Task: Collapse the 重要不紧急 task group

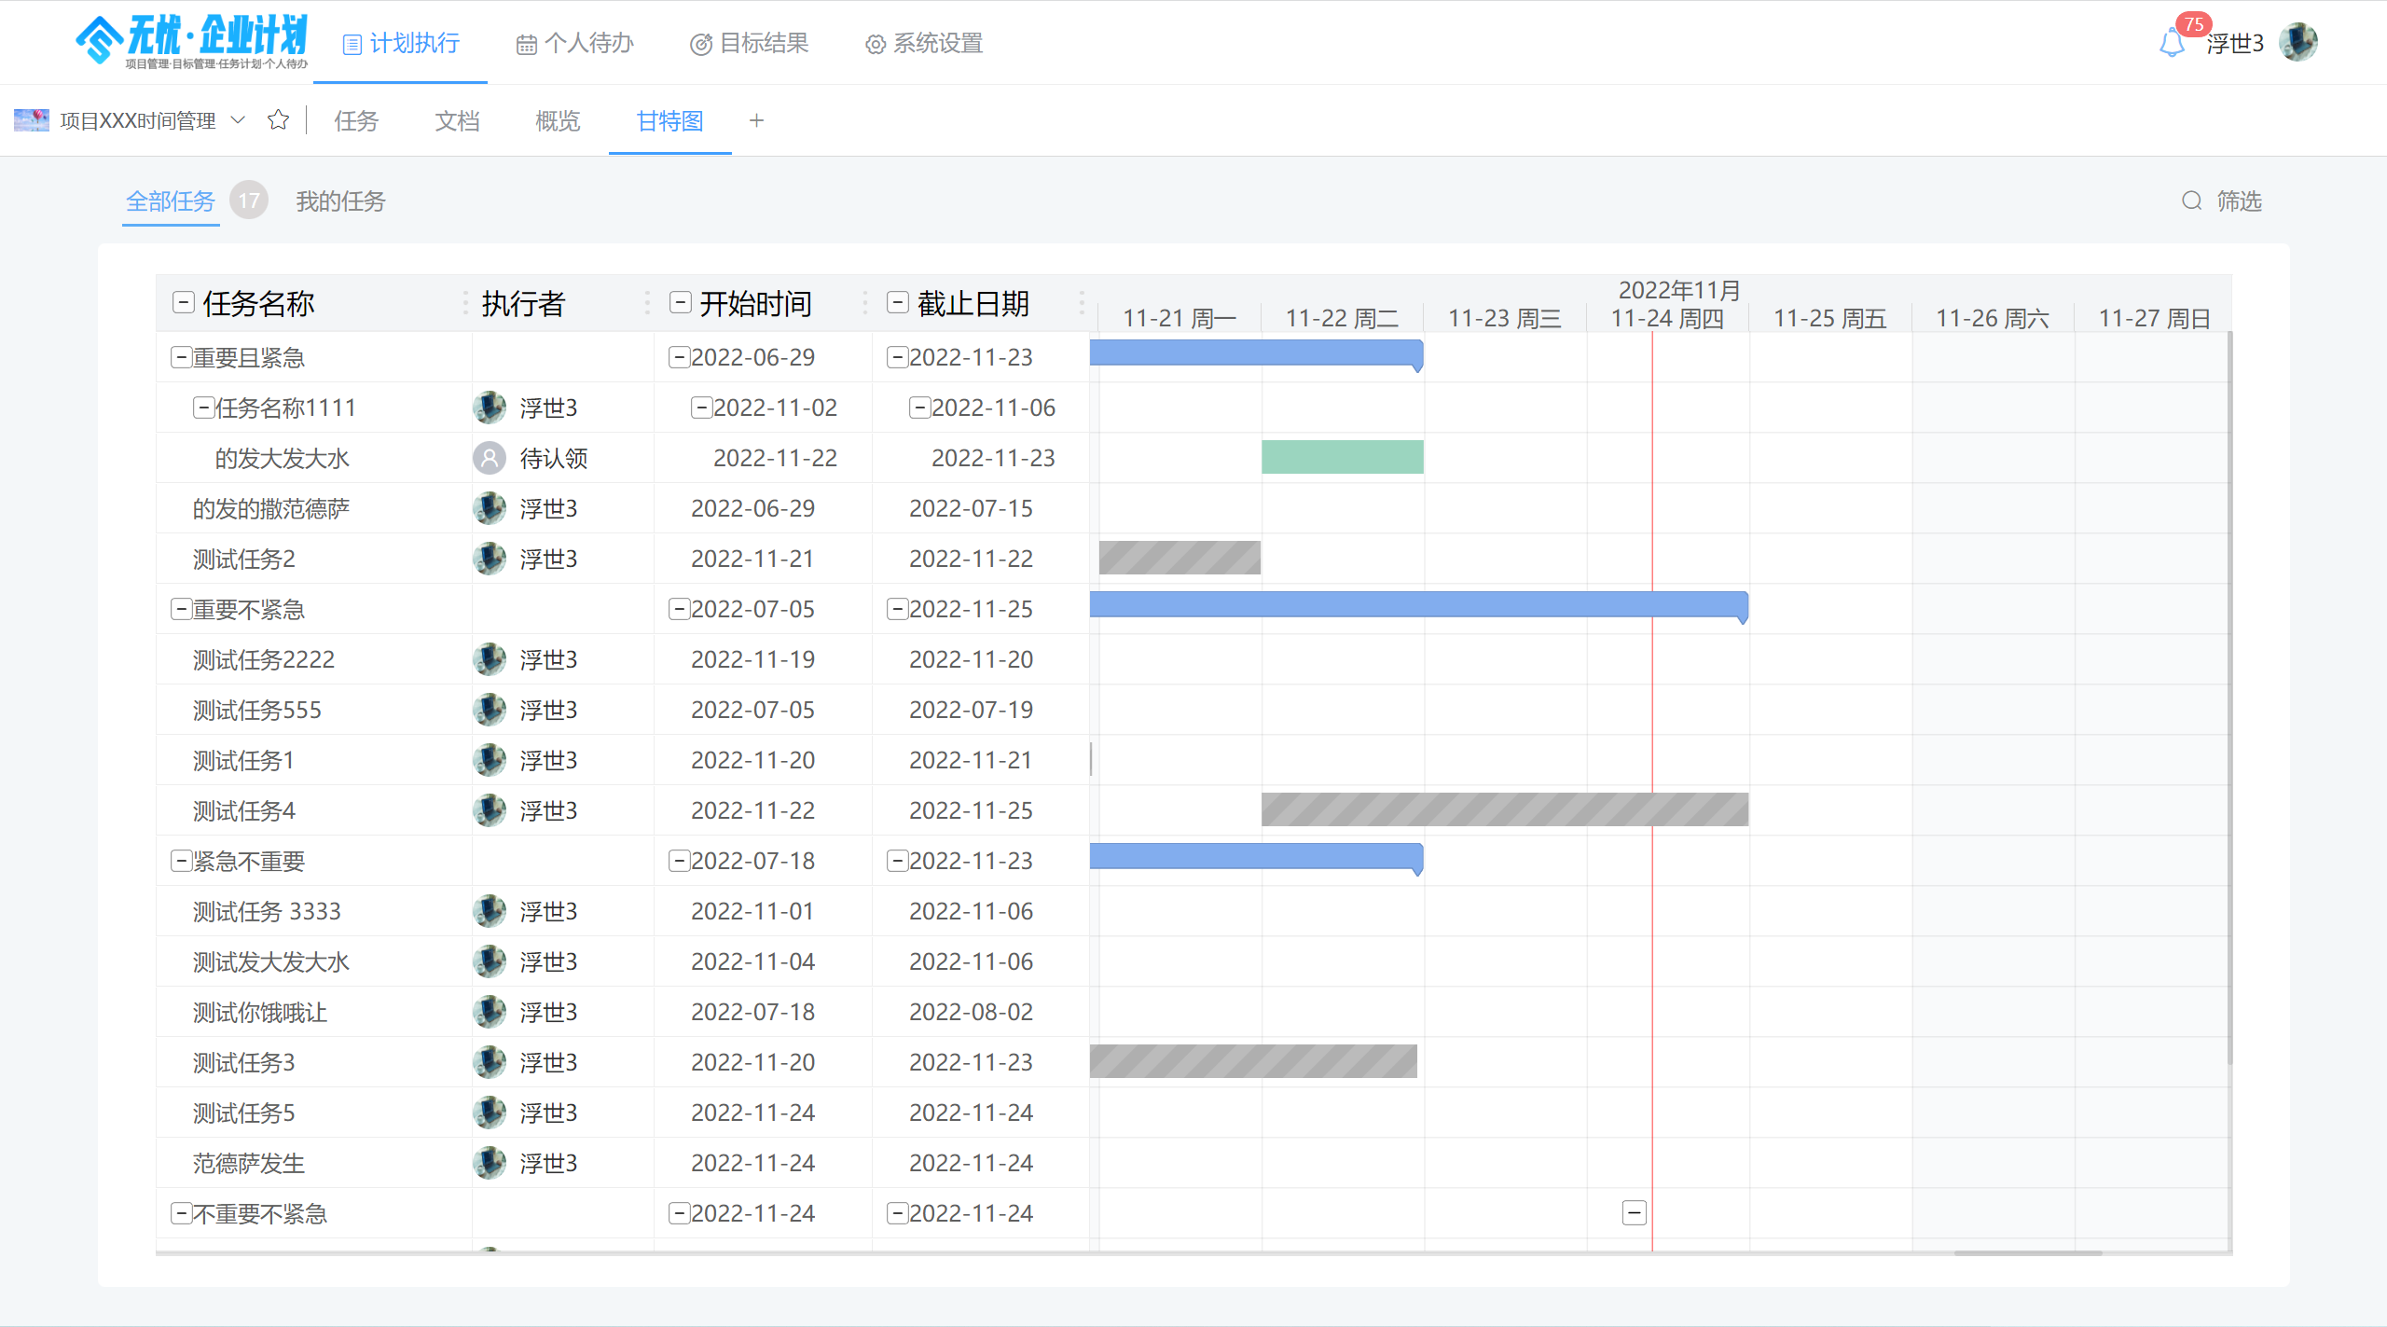Action: click(181, 609)
